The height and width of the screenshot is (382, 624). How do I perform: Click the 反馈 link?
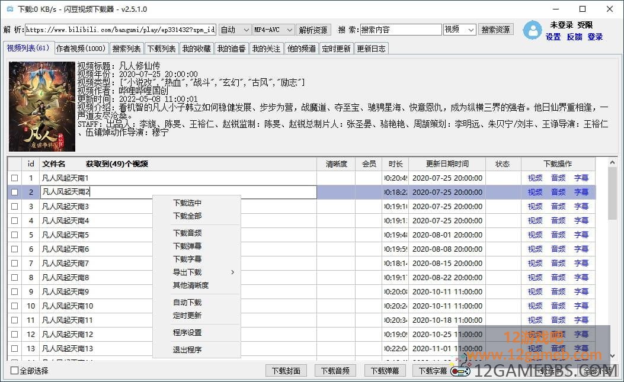pos(574,37)
